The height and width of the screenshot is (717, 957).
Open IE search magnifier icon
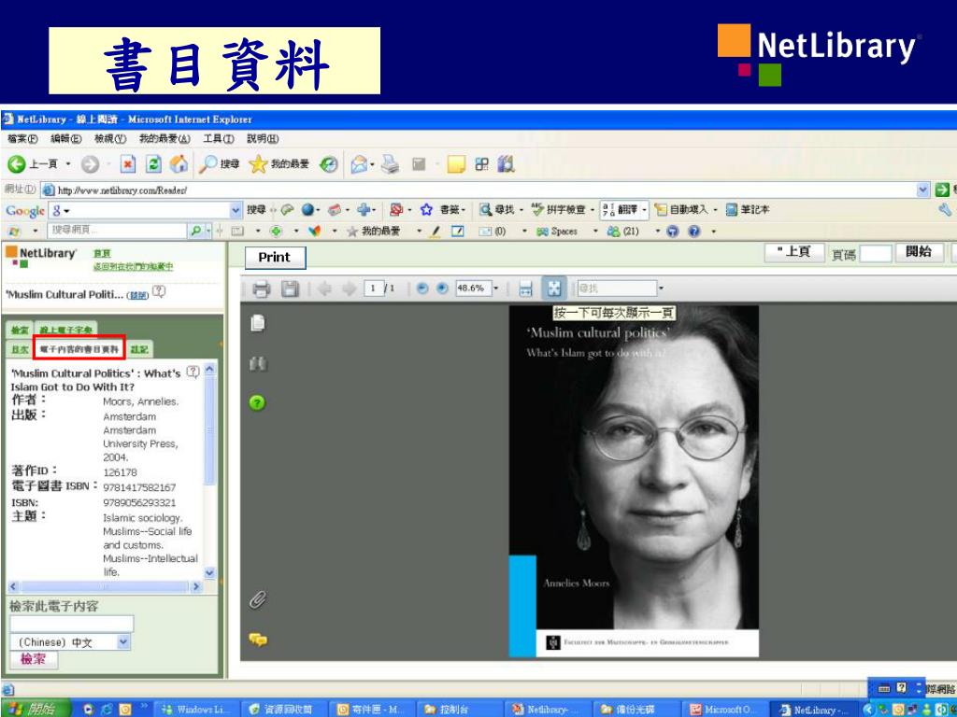208,163
